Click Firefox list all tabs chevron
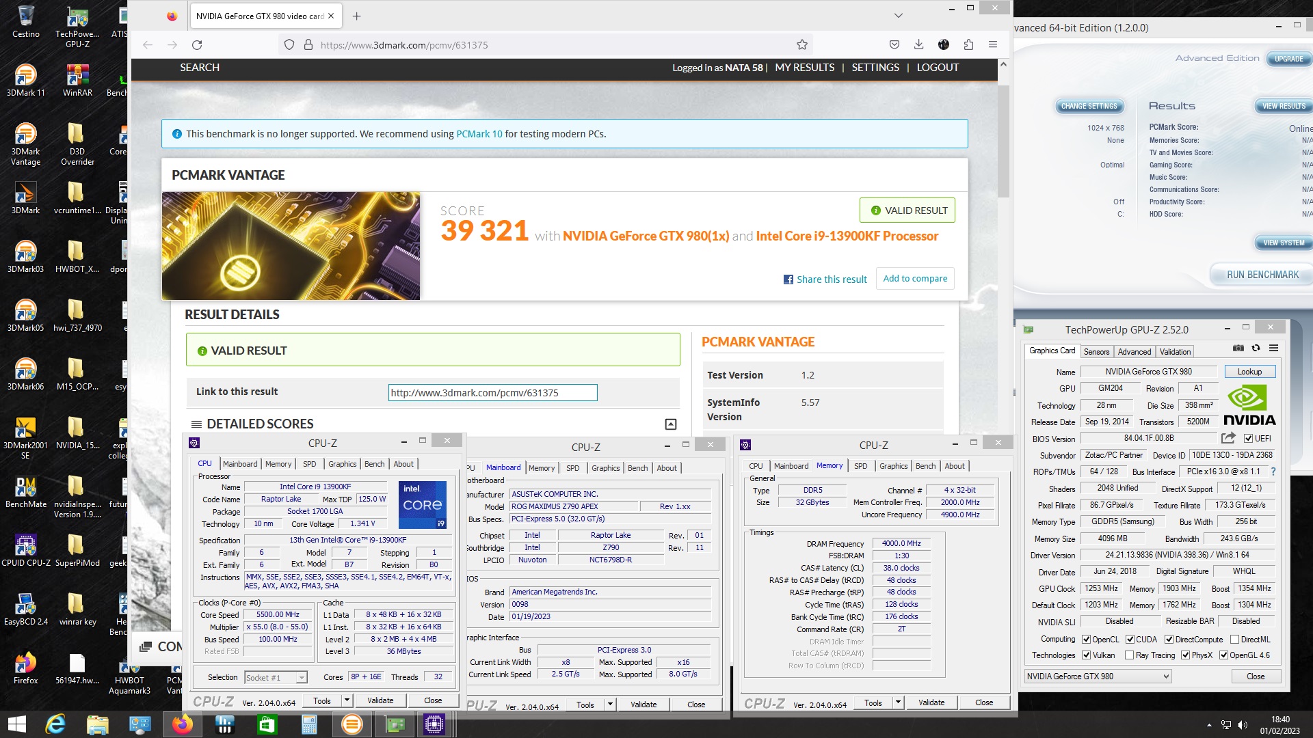1313x738 pixels. 899,16
